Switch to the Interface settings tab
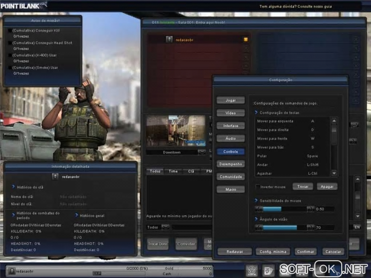The height and width of the screenshot is (278, 371). (231, 126)
